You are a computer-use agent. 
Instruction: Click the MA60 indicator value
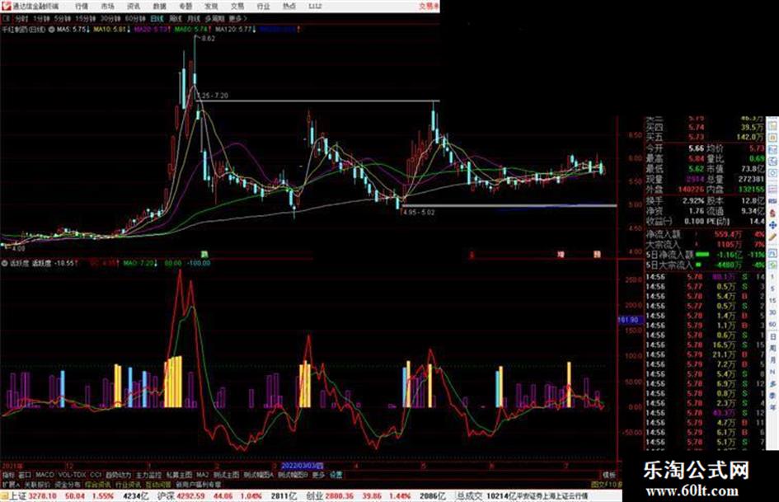coord(192,30)
